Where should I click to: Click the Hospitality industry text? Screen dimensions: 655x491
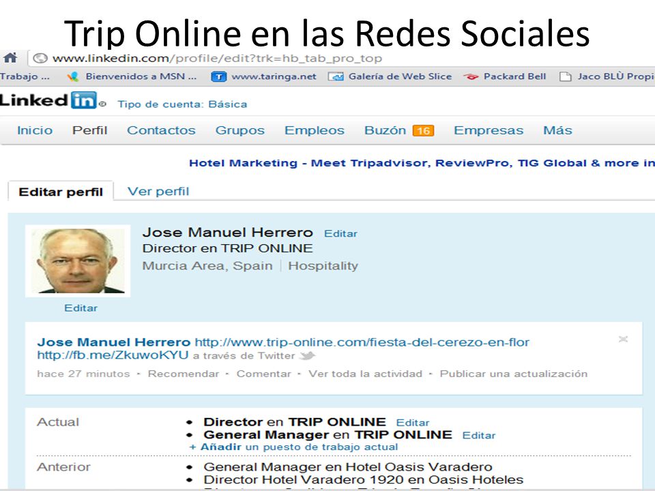[x=323, y=266]
